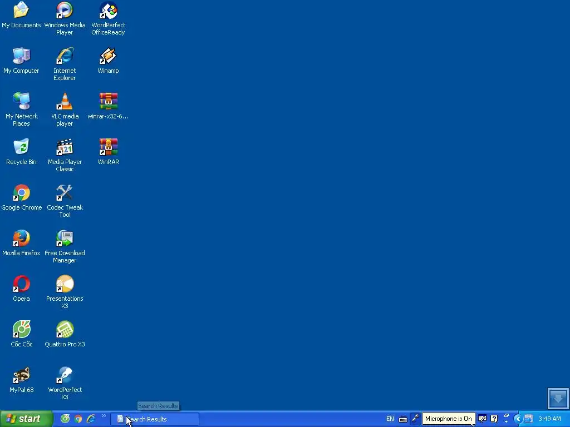Select the Cốc Cốc browser shortcut
Viewport: 570px width, 427px height.
21,334
